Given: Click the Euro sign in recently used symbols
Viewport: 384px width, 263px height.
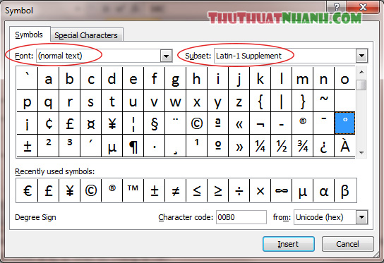Looking at the screenshot, I should point(28,190).
